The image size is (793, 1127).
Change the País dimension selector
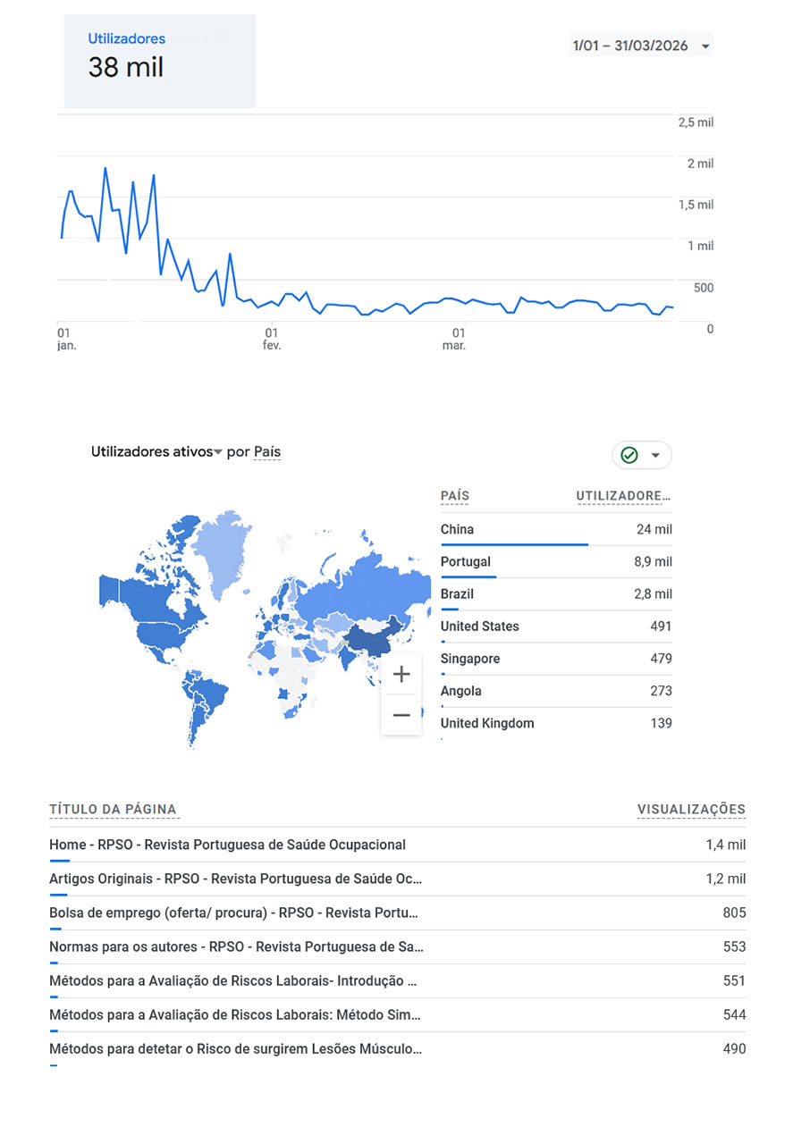coord(267,452)
